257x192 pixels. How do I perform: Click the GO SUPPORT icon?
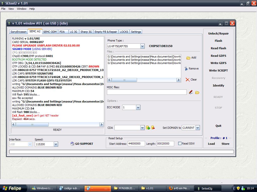click(72, 144)
